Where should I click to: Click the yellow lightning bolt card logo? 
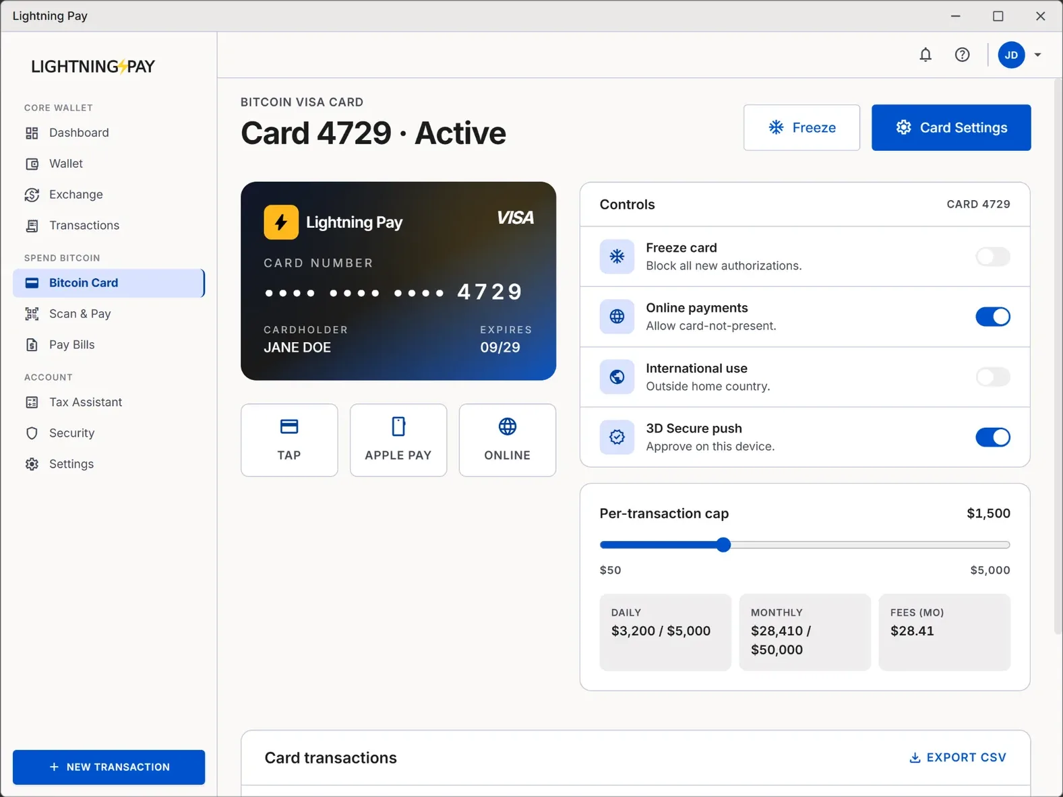pyautogui.click(x=281, y=222)
